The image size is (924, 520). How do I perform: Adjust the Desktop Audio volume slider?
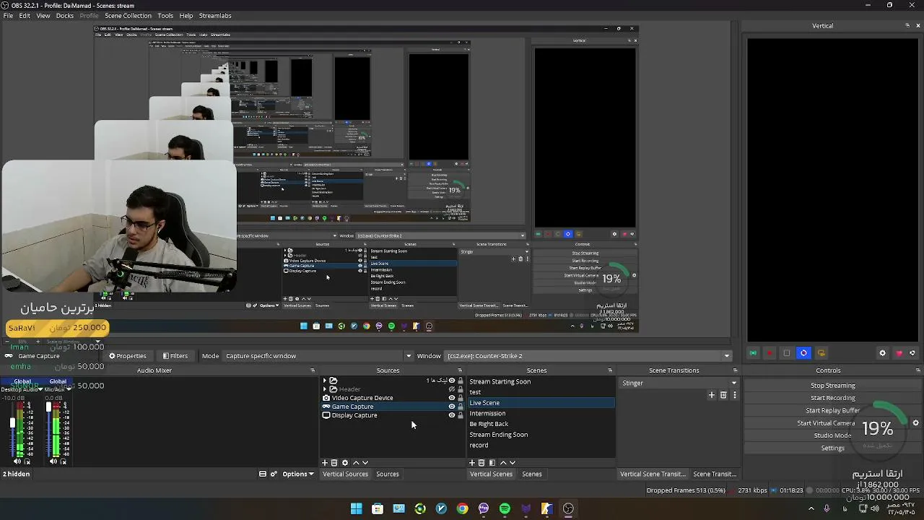pyautogui.click(x=12, y=428)
